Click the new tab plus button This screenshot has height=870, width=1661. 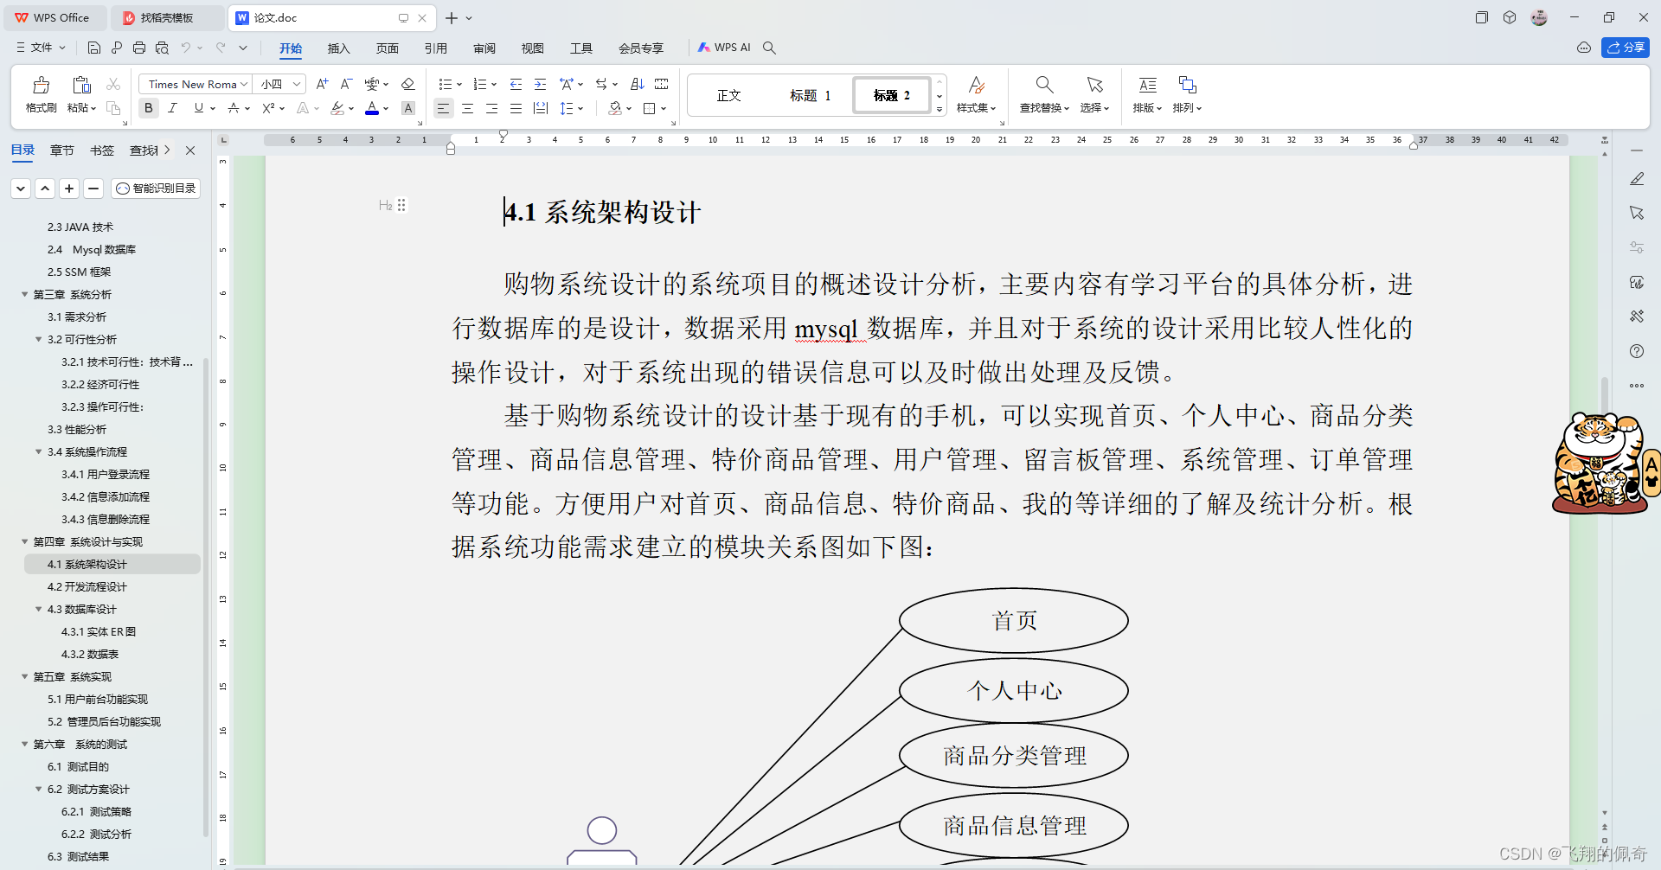tap(452, 17)
